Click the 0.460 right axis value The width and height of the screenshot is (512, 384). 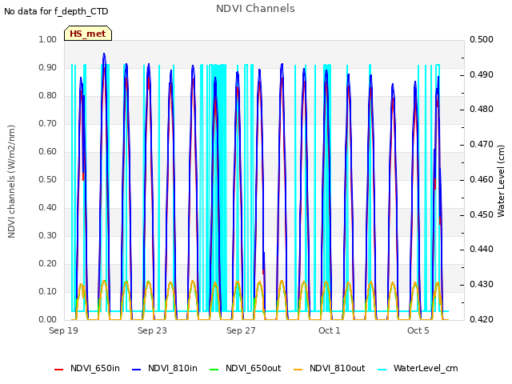(x=482, y=179)
